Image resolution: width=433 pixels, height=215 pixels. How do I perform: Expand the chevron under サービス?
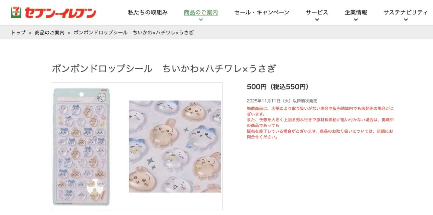coord(317,20)
